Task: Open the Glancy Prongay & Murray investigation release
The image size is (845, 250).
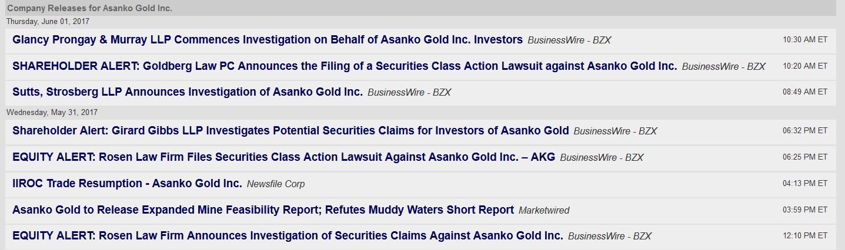Action: [x=267, y=40]
